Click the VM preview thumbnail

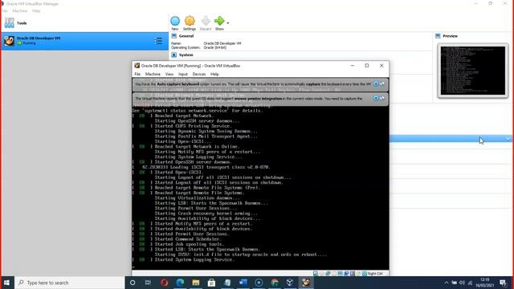(473, 71)
